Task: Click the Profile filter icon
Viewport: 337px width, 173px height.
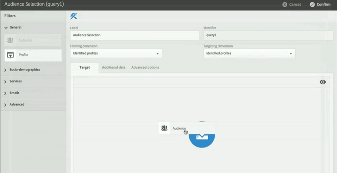Action: pos(11,55)
